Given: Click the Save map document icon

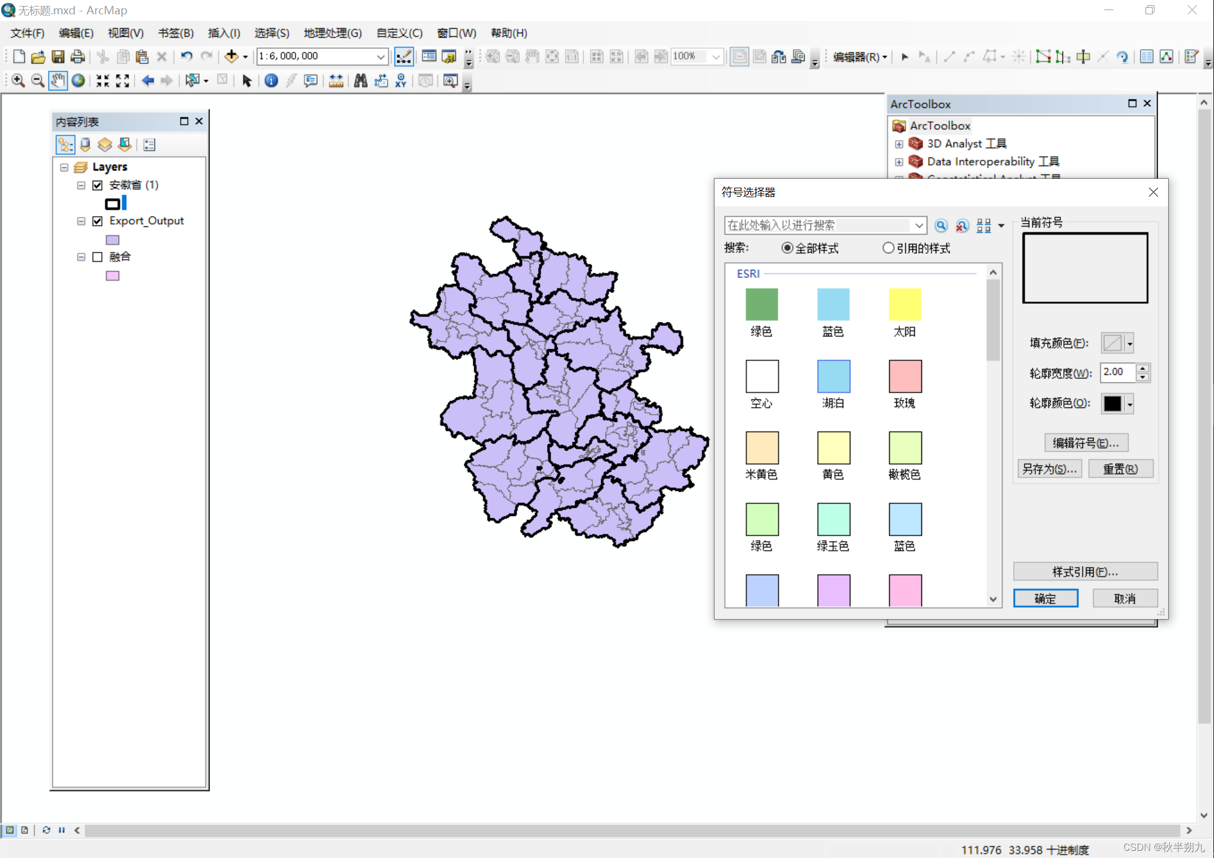Looking at the screenshot, I should 58,57.
